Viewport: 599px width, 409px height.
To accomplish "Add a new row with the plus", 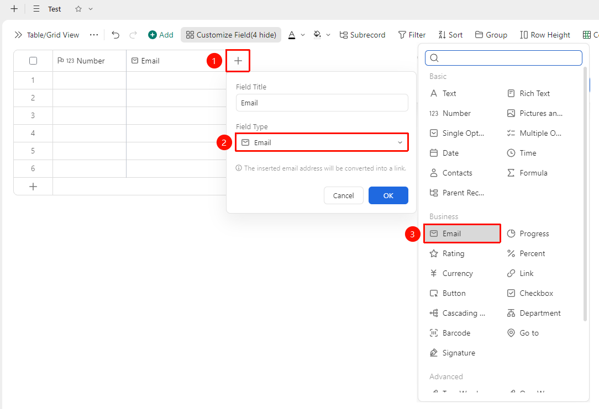I will tap(33, 187).
